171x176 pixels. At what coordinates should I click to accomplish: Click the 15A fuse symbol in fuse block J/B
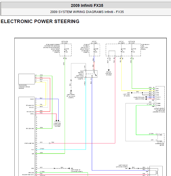[132, 50]
